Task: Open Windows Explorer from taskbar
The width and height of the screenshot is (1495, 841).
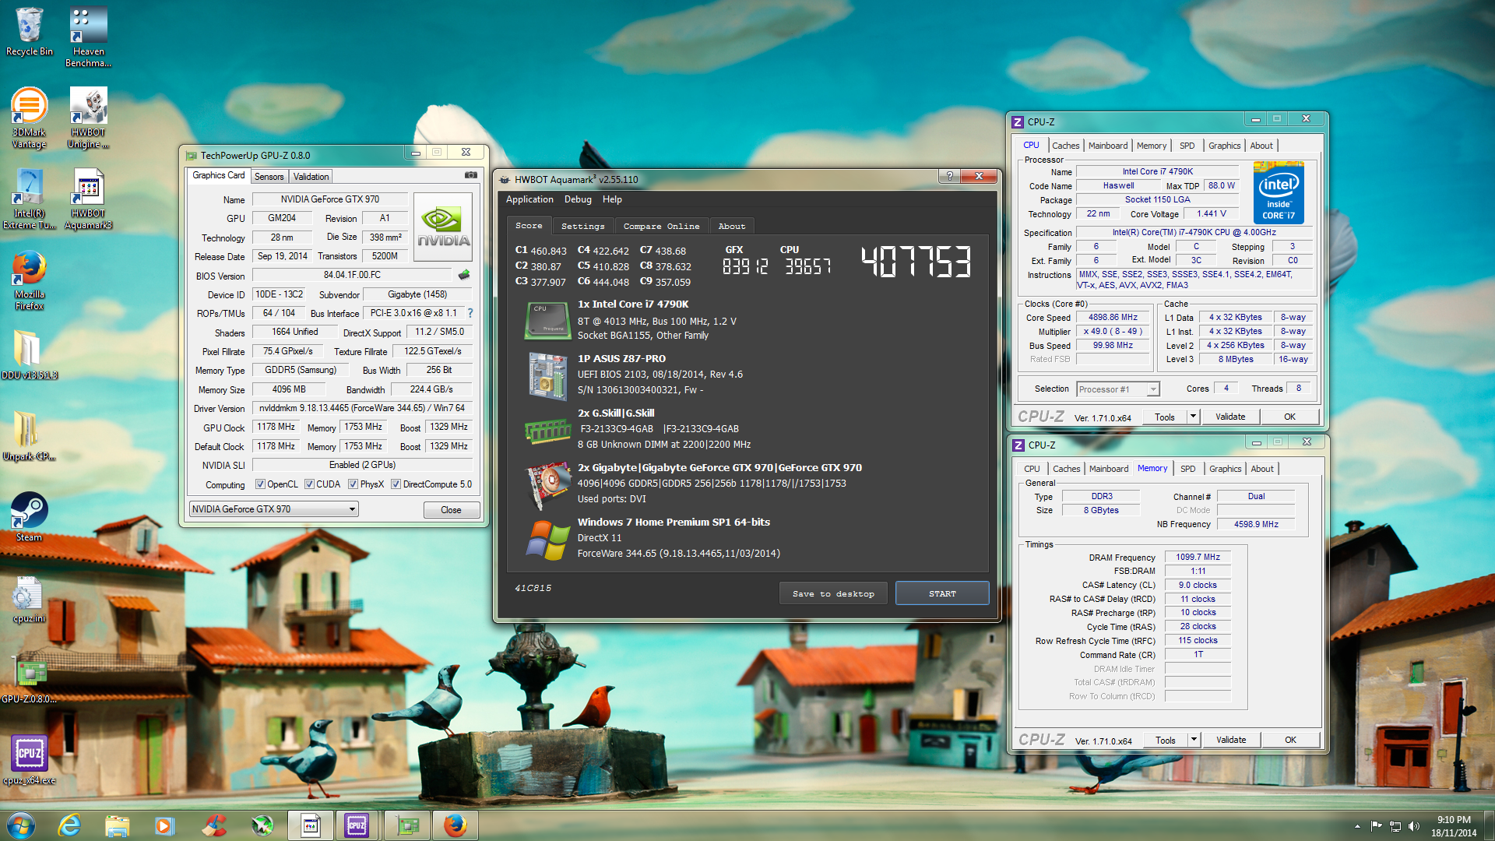Action: (x=117, y=825)
